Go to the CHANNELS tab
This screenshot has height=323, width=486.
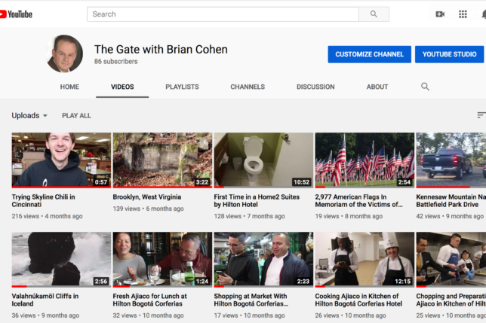(248, 87)
